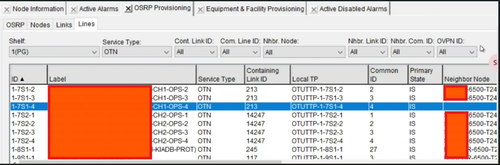
Task: Switch to OSRP sub-tab
Action: [15, 25]
